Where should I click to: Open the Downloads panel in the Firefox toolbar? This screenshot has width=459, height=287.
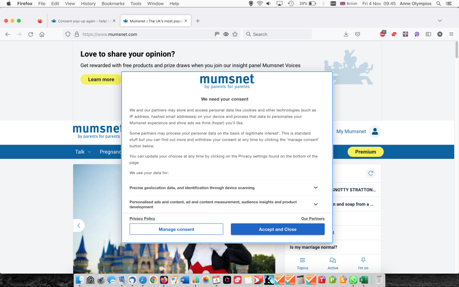[346, 34]
